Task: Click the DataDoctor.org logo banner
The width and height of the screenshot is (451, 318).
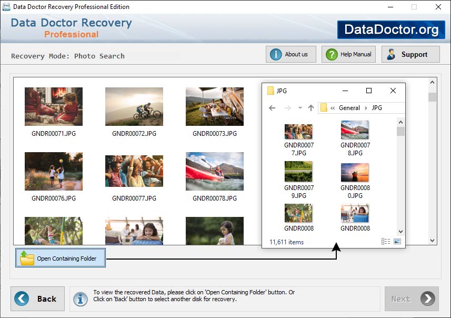Action: [391, 29]
